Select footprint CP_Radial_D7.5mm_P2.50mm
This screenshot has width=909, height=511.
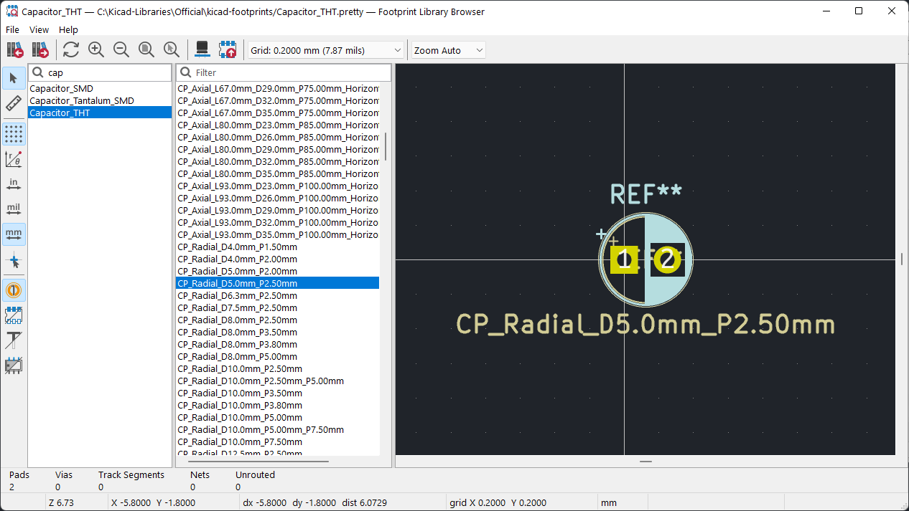278,308
